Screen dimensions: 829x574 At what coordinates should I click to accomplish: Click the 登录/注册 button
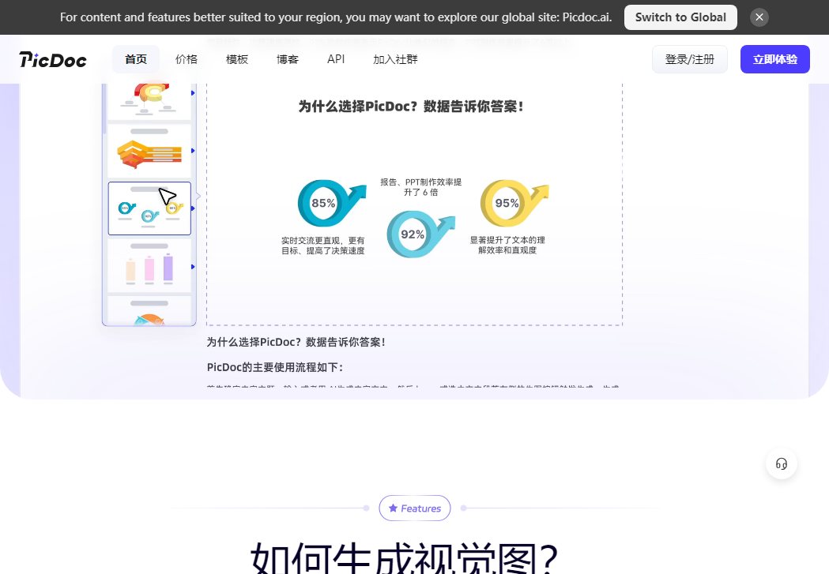point(689,59)
